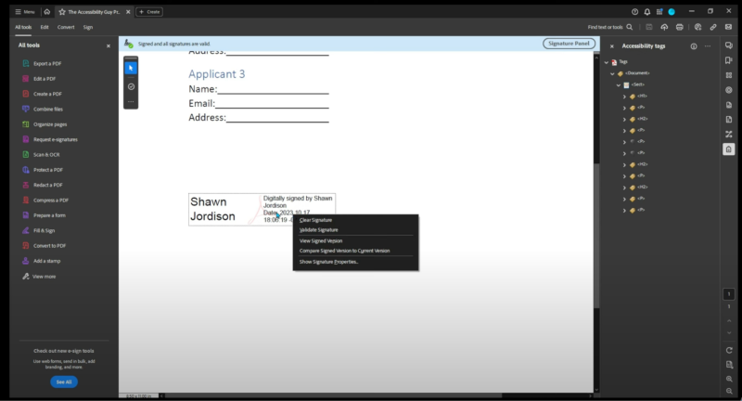Click the Print icon in the top toolbar
742x401 pixels.
click(x=680, y=27)
